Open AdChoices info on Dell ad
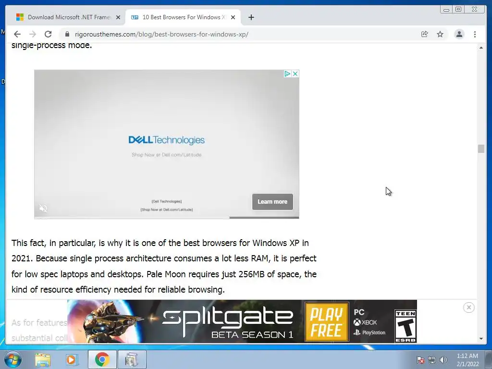 [287, 74]
